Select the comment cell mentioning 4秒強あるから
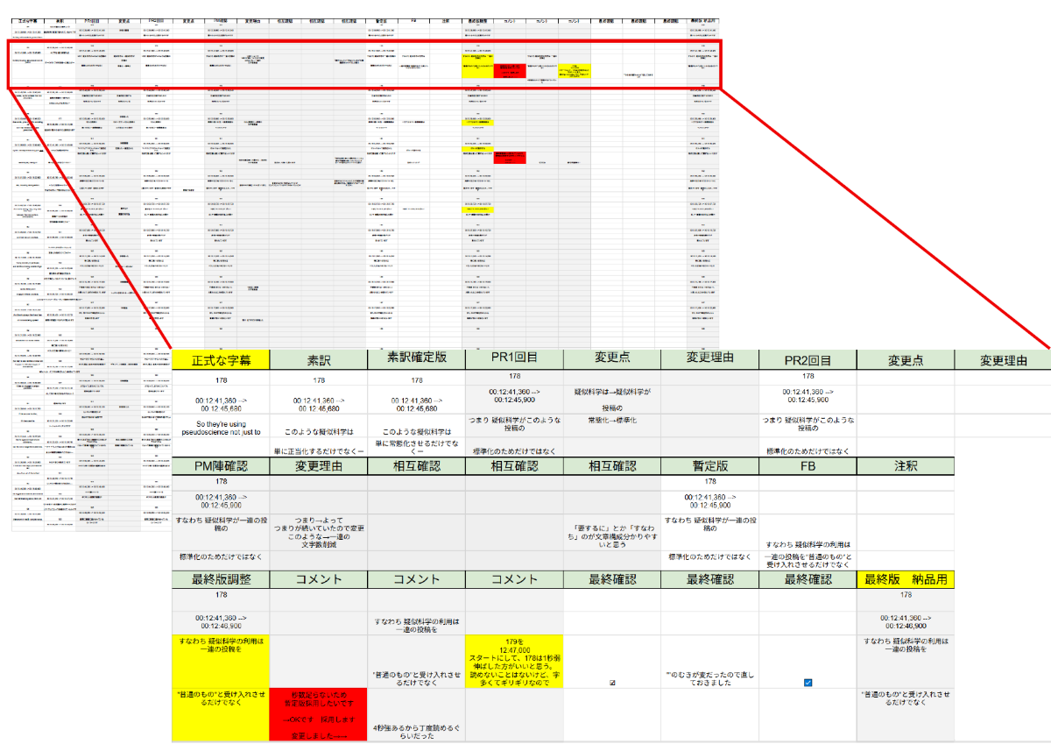The image size is (1051, 744). pyautogui.click(x=417, y=729)
